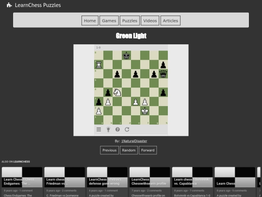
Task: Open the Chess Endgames recommended card
Action: (22, 182)
